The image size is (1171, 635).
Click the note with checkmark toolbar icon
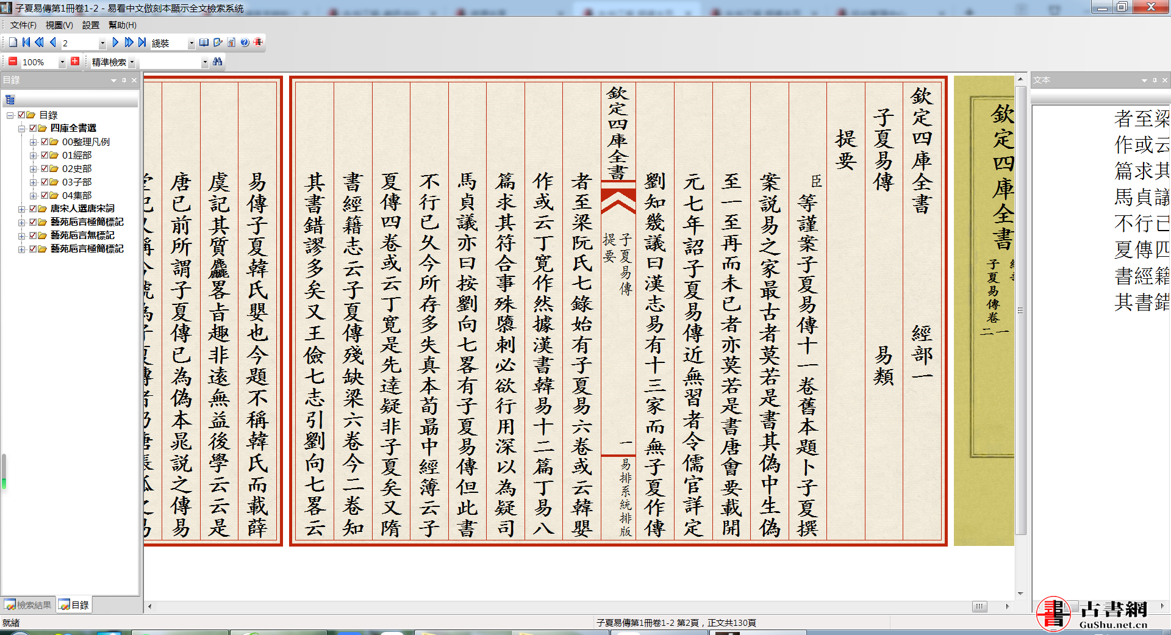(x=218, y=42)
